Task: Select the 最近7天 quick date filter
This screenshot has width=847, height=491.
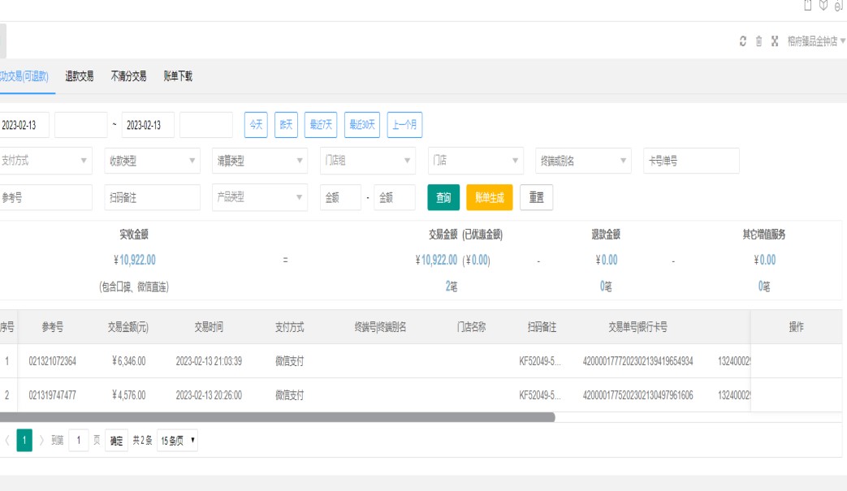Action: [x=321, y=125]
